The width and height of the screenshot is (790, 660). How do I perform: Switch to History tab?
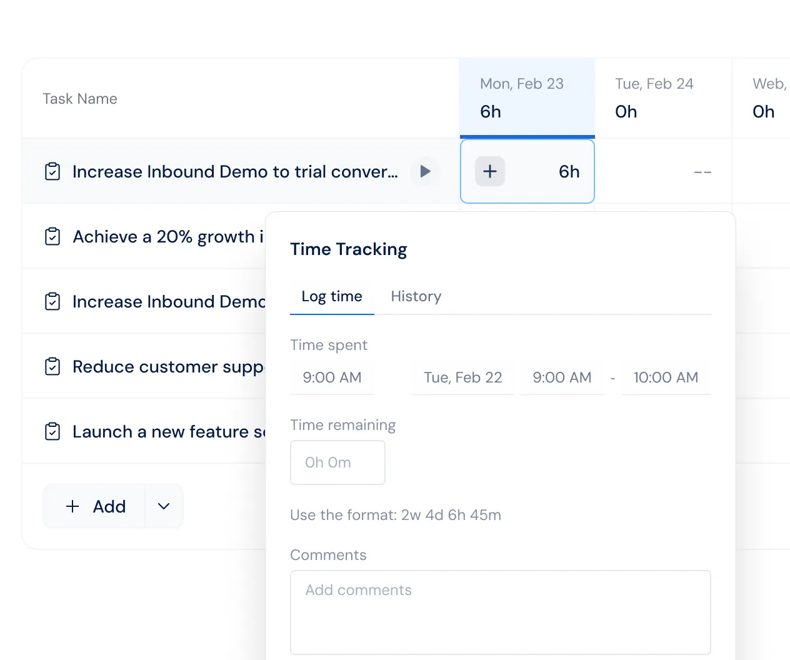pos(416,296)
